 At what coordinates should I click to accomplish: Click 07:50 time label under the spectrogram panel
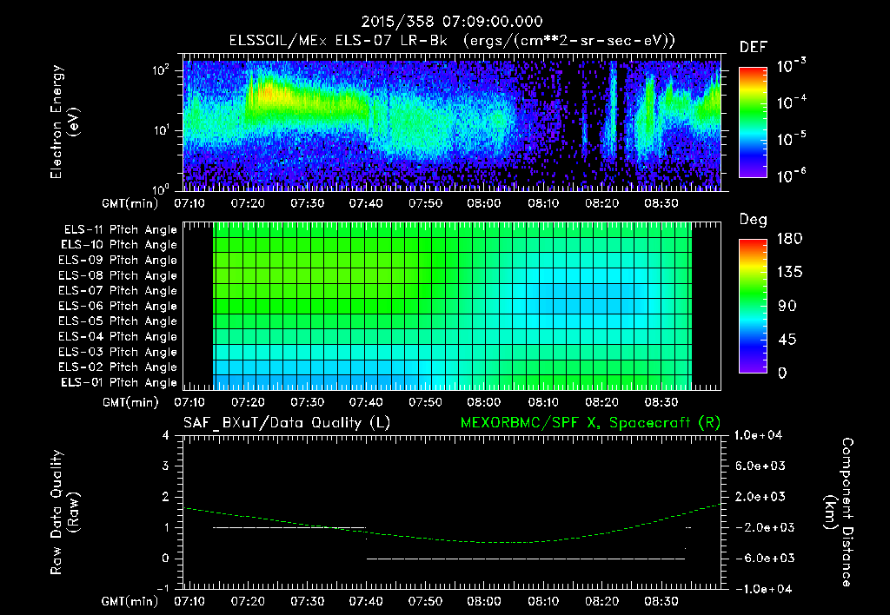coord(425,203)
